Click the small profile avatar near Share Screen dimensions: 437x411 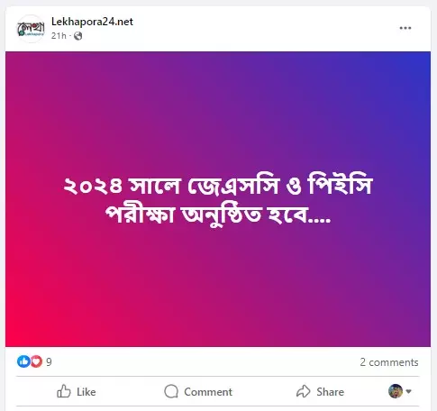tap(396, 391)
